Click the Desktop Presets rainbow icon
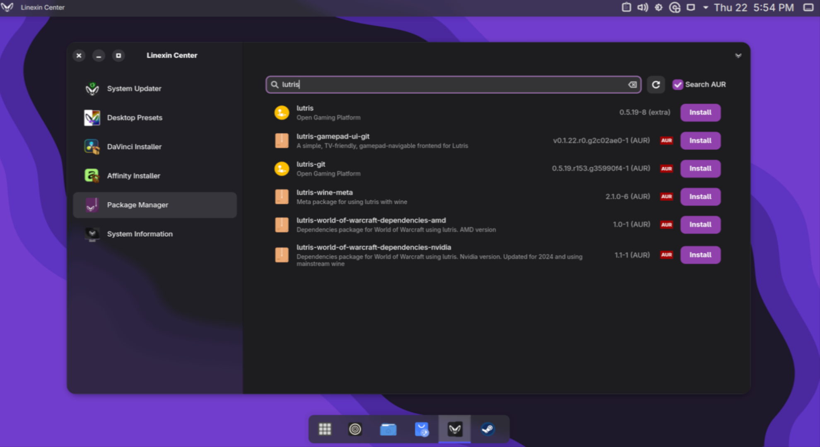The height and width of the screenshot is (447, 820). click(92, 118)
